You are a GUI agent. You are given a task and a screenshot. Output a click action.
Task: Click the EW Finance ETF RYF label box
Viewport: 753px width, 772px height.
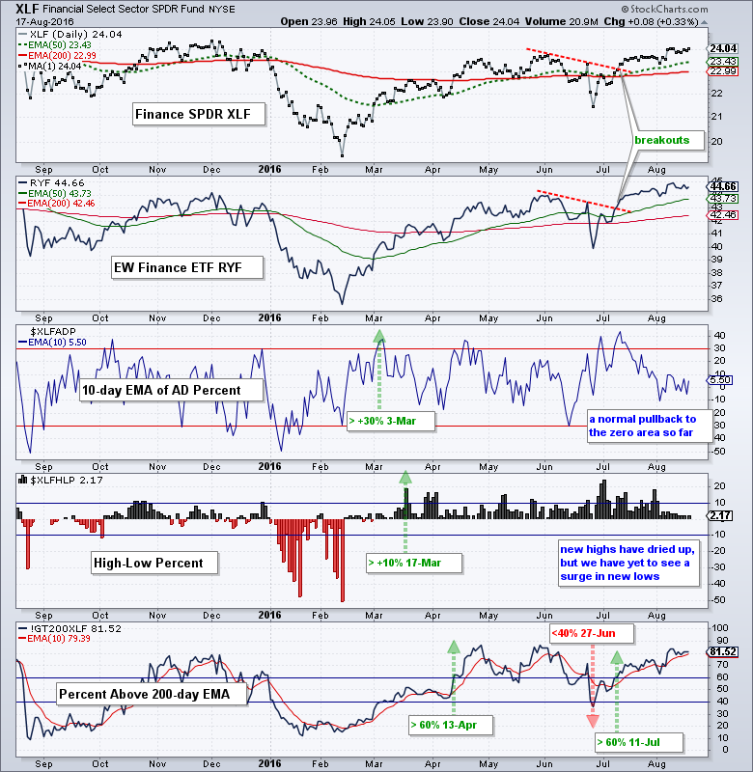(x=187, y=268)
